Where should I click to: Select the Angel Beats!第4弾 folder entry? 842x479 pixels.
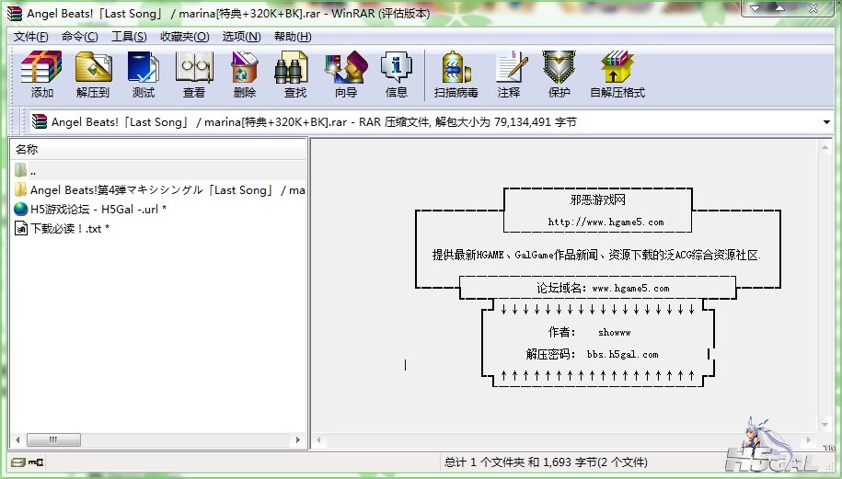point(158,190)
